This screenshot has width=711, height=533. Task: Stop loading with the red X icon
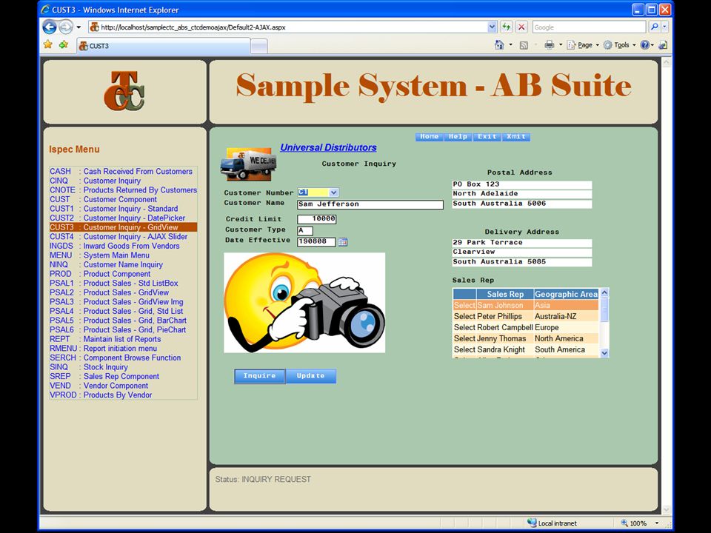521,27
